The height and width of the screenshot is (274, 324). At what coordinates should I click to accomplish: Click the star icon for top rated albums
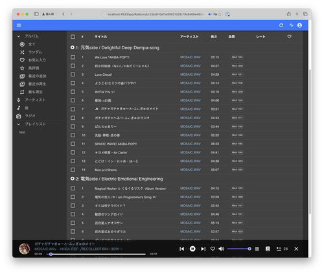(22, 68)
